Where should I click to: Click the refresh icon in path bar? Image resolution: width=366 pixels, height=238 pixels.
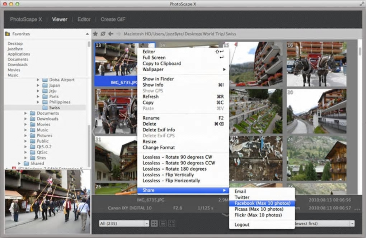[103, 34]
